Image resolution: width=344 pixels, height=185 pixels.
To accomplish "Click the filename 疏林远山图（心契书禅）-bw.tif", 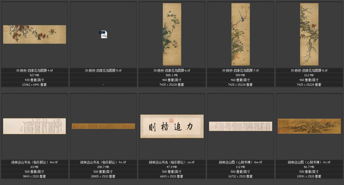I will [x=240, y=162].
